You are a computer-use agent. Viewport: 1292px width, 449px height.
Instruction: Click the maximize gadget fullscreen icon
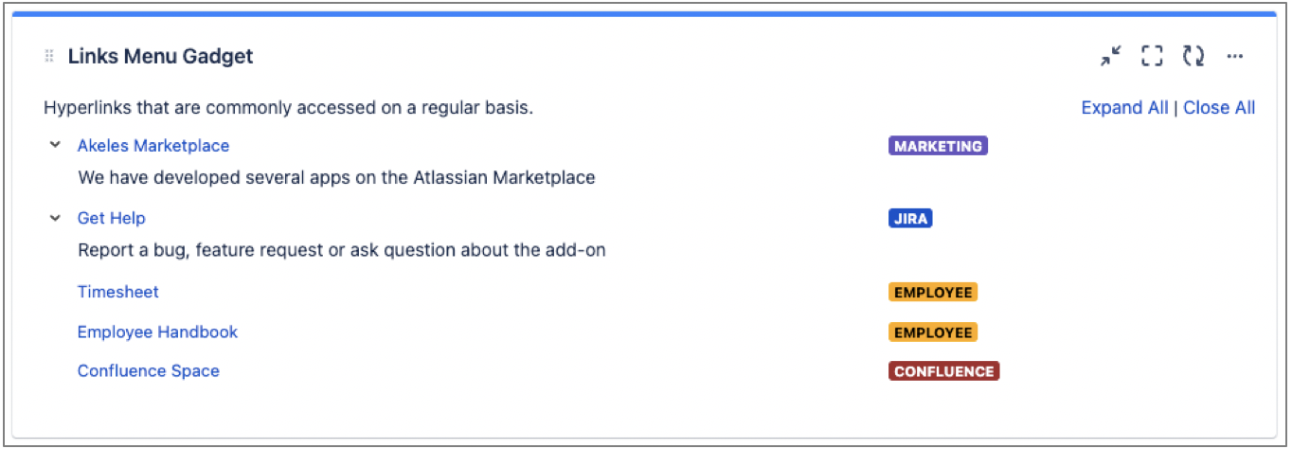1152,57
